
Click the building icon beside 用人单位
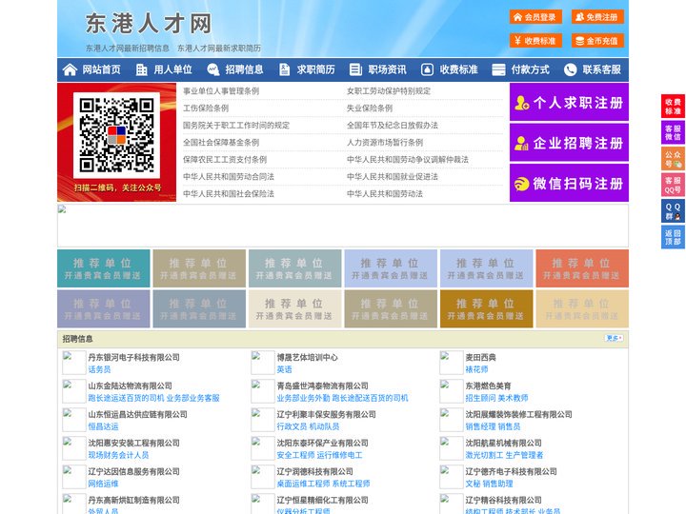coord(141,69)
